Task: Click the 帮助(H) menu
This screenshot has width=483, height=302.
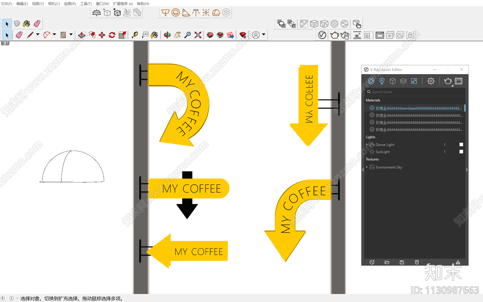Action: [143, 4]
